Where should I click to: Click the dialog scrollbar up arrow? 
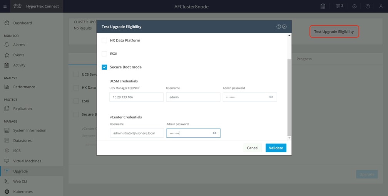point(289,36)
